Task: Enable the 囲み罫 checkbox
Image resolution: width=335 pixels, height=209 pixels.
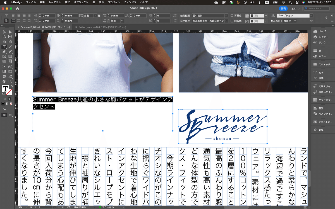Action: click(x=232, y=21)
